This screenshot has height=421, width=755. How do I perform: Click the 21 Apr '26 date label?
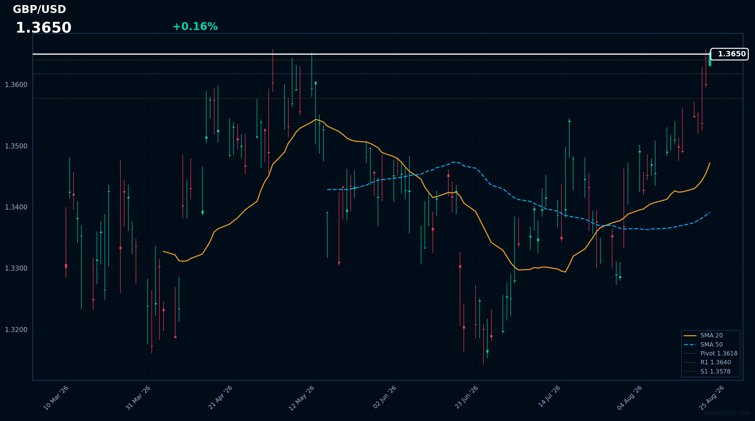pyautogui.click(x=220, y=398)
